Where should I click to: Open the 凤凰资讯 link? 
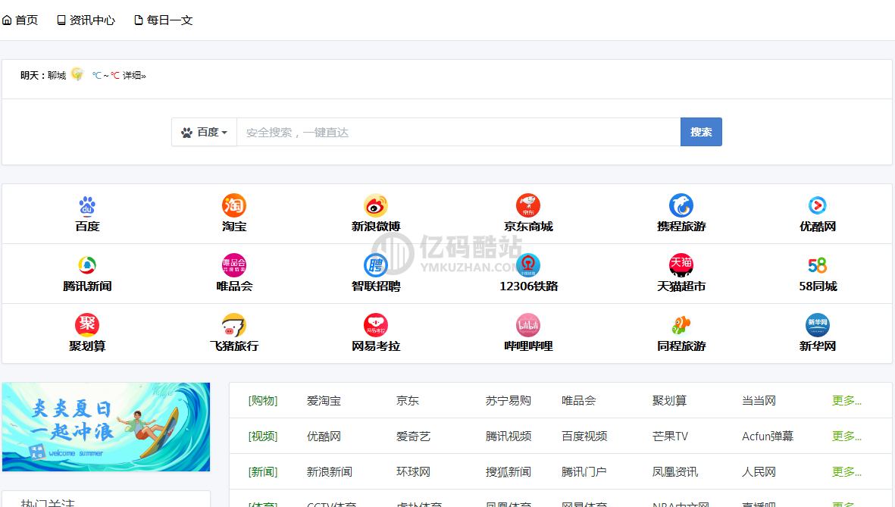(x=674, y=472)
